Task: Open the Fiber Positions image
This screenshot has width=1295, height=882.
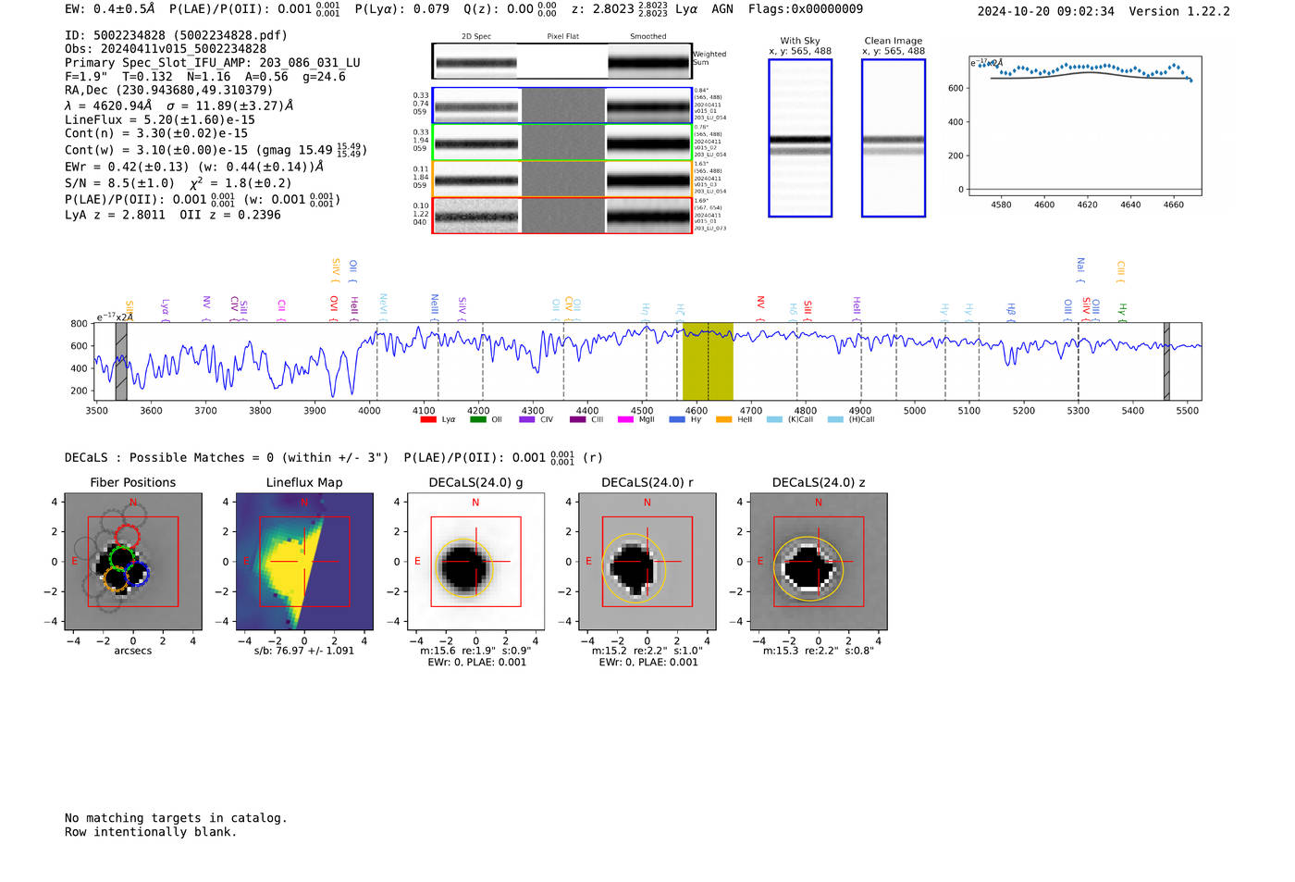Action: pyautogui.click(x=133, y=562)
